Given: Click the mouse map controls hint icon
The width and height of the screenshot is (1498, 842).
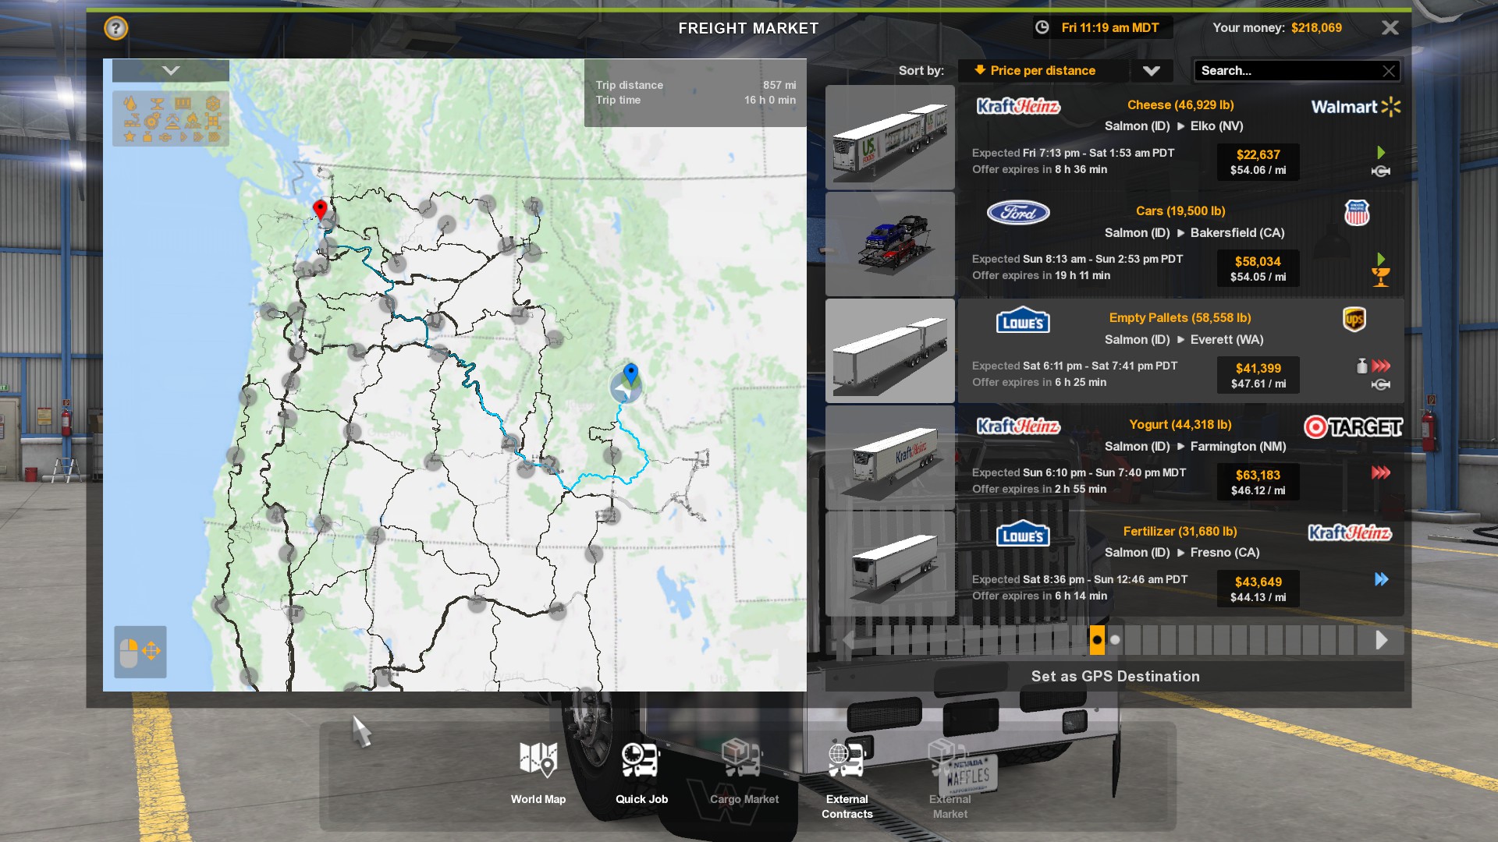Looking at the screenshot, I should (140, 651).
